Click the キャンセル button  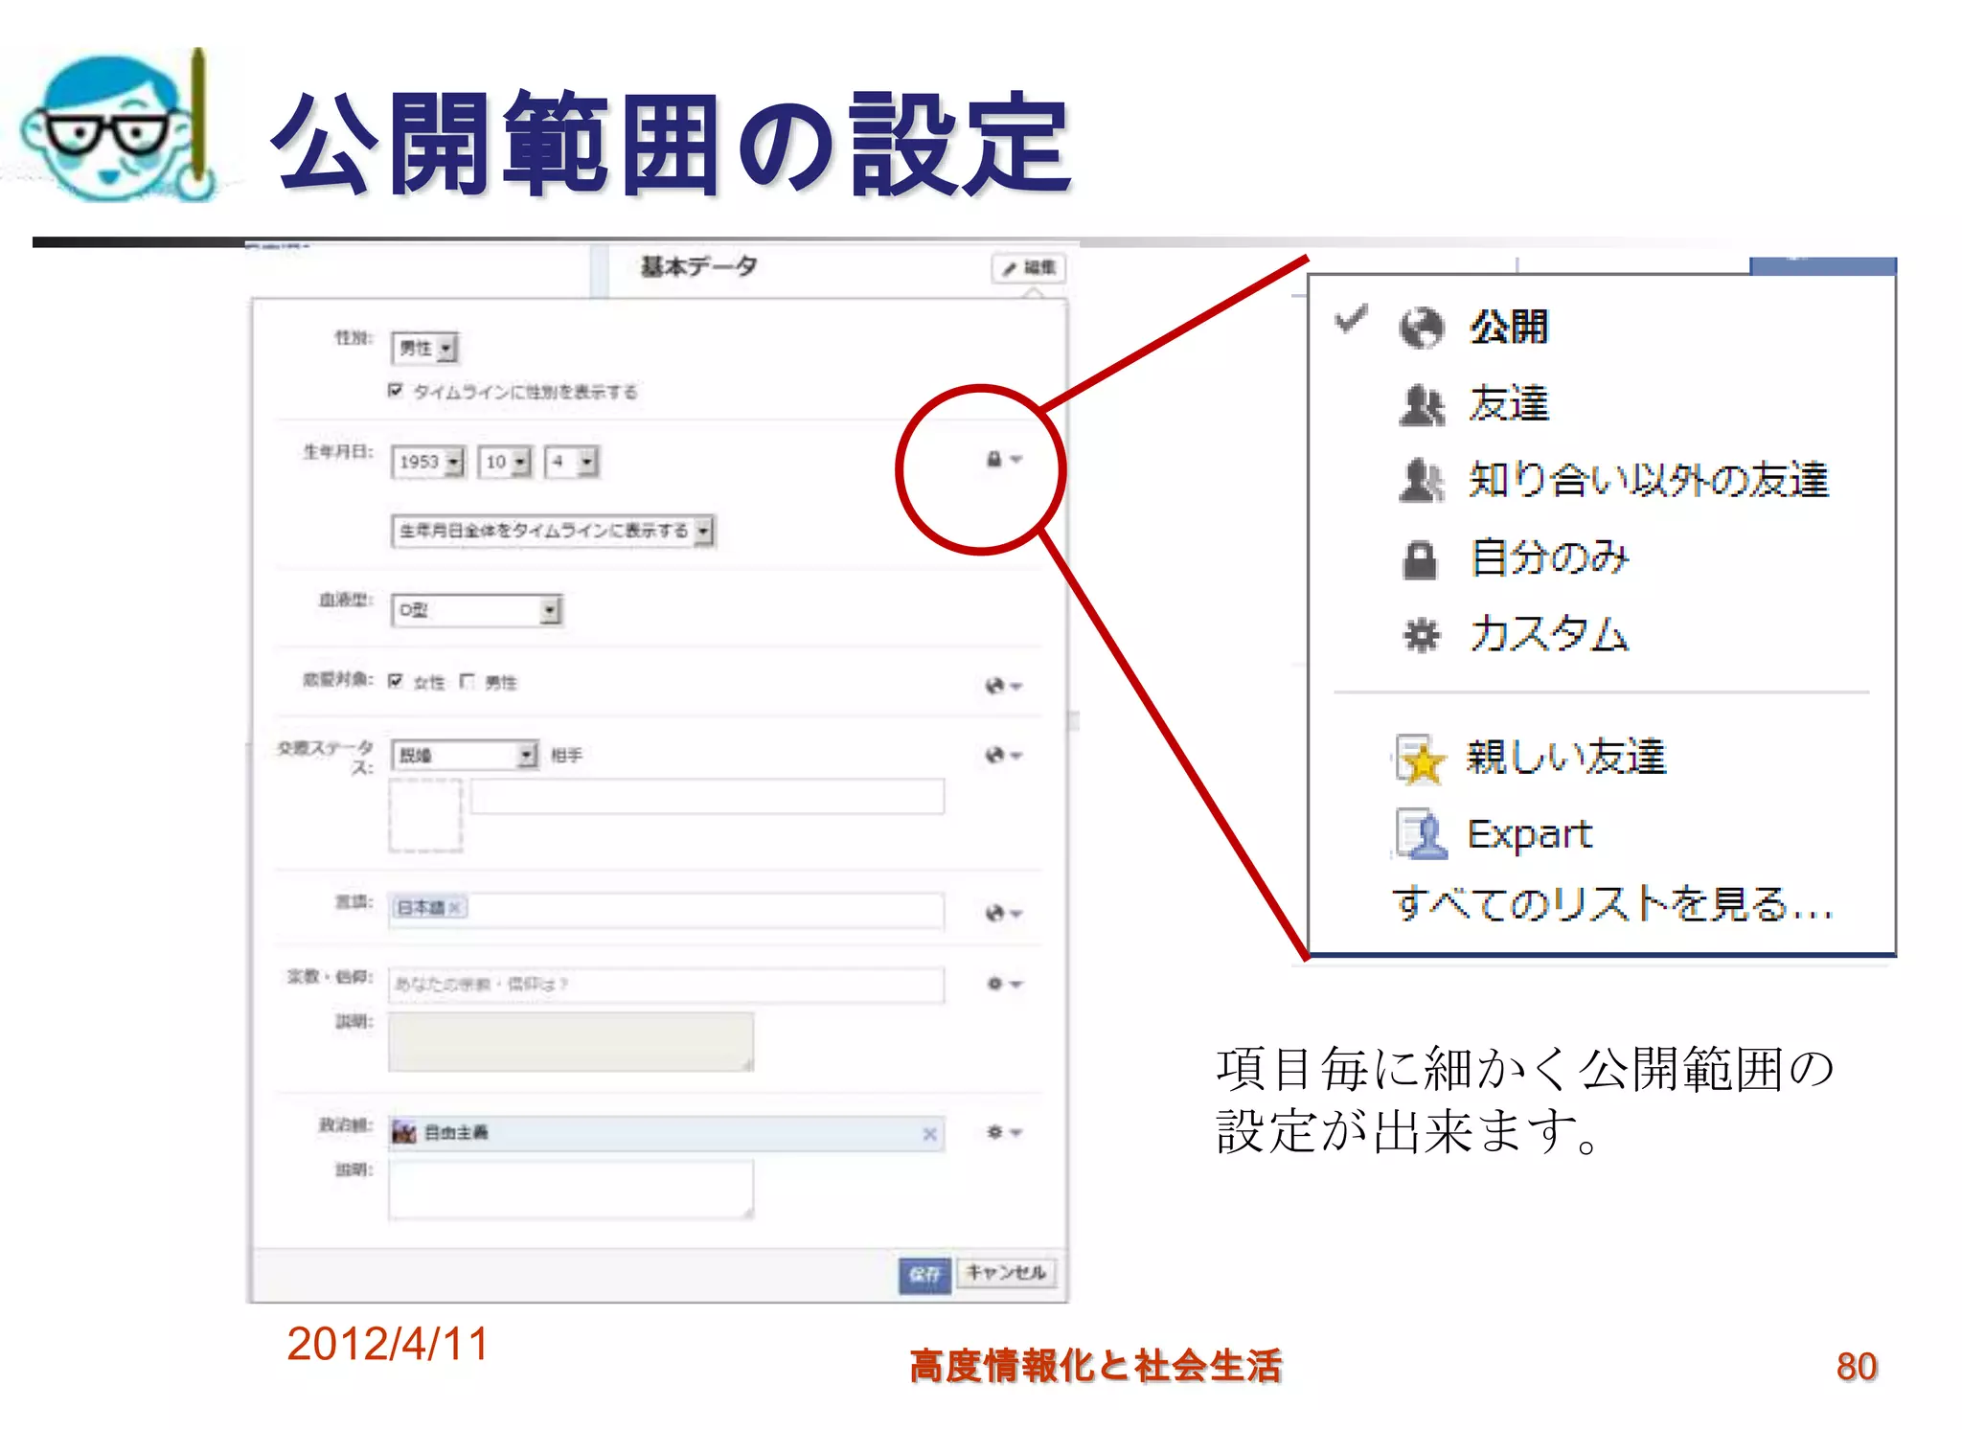1006,1272
